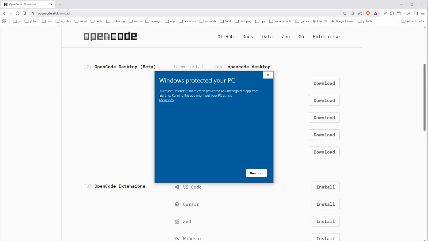Install the Zed extension
This screenshot has width=428, height=241.
(x=326, y=221)
